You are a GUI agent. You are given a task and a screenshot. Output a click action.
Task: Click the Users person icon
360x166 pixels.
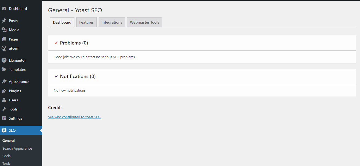[4, 100]
